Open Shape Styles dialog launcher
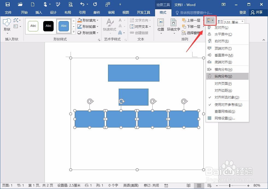Screen dimensions: 268x189 tap(99, 40)
